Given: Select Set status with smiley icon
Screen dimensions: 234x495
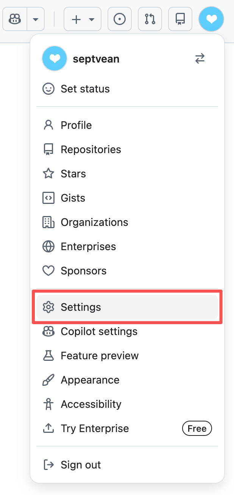Looking at the screenshot, I should (48, 89).
